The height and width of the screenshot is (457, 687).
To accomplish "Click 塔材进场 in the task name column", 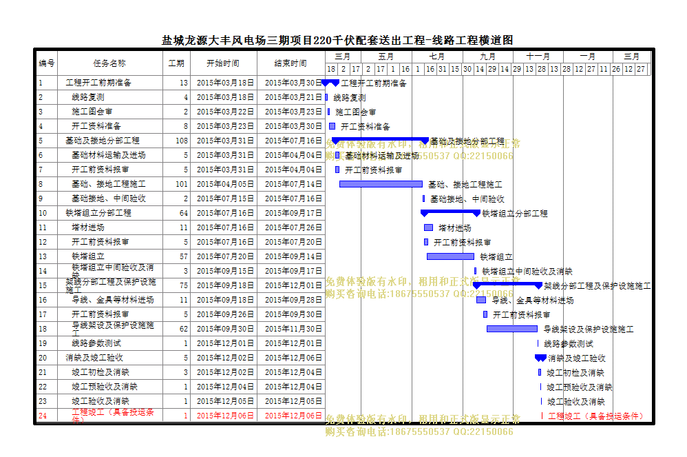I will point(88,227).
